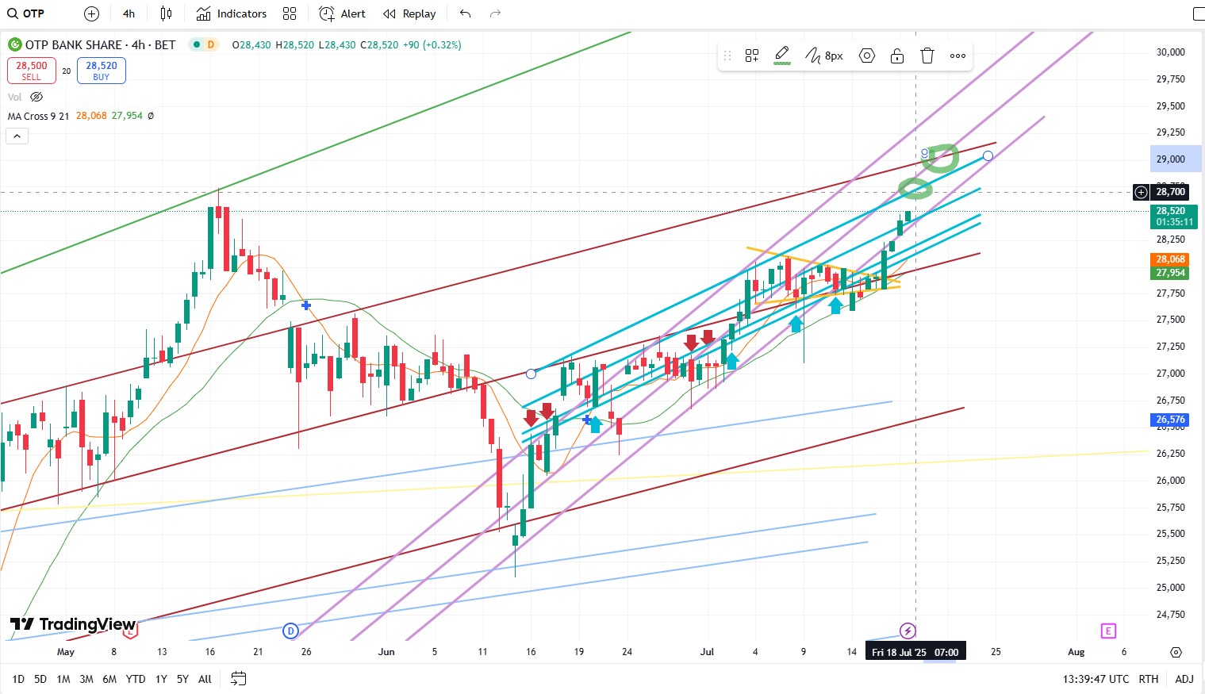Click the candlestick chart type icon
The width and height of the screenshot is (1205, 694).
[x=166, y=13]
